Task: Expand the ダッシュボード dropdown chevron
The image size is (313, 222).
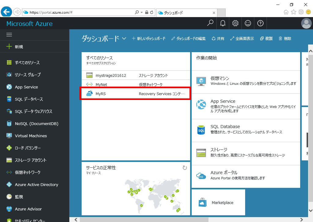Action: click(x=124, y=38)
